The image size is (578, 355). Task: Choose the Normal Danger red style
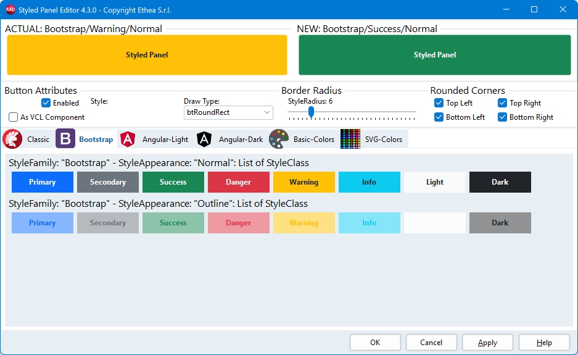[x=239, y=182]
